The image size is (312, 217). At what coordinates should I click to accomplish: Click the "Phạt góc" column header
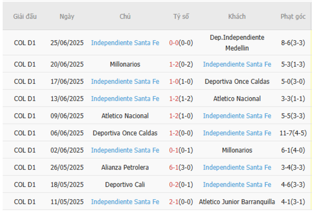pyautogui.click(x=292, y=16)
